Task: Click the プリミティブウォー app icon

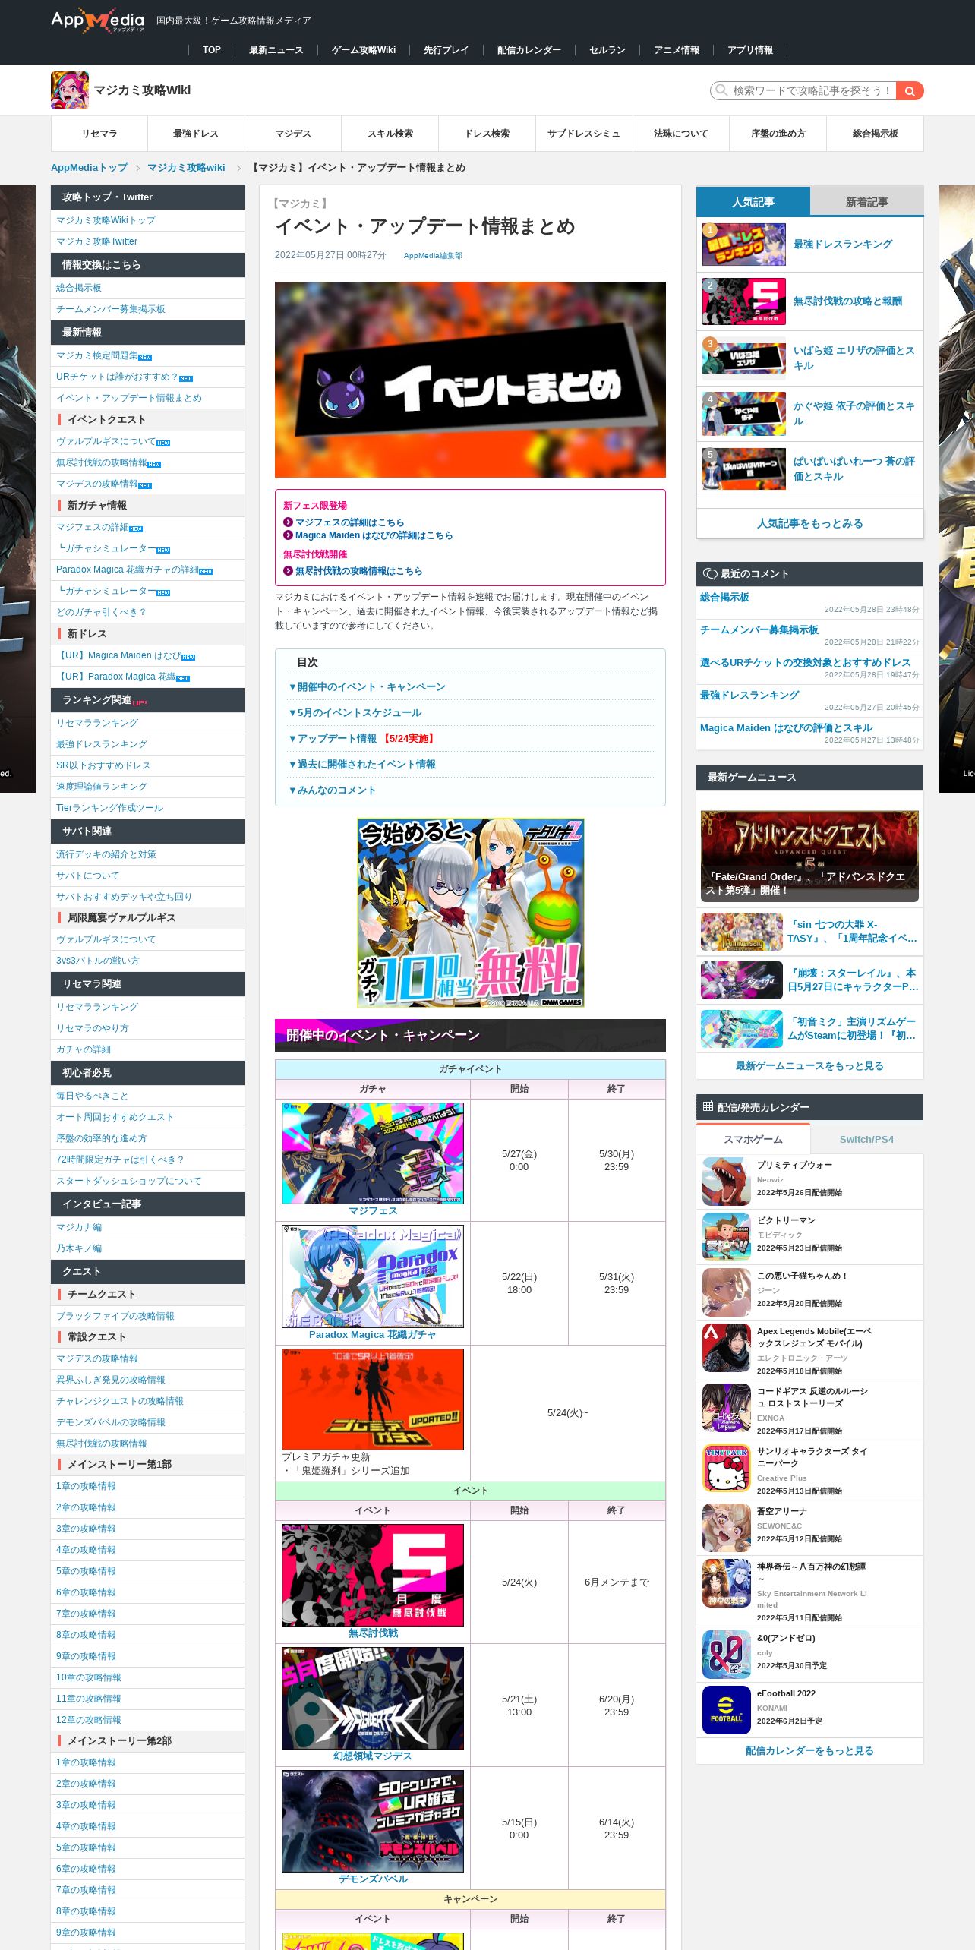Action: [x=727, y=1182]
